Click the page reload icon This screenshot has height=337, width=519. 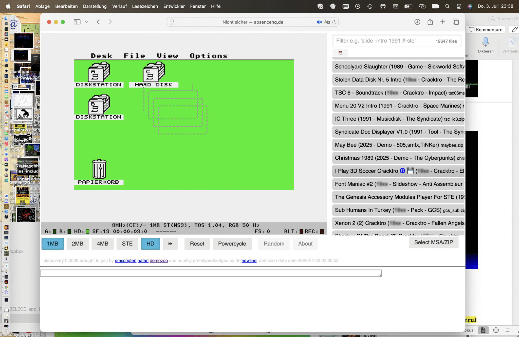click(334, 22)
